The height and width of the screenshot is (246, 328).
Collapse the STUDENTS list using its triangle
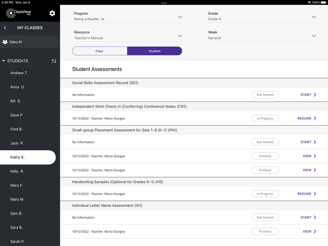4,61
